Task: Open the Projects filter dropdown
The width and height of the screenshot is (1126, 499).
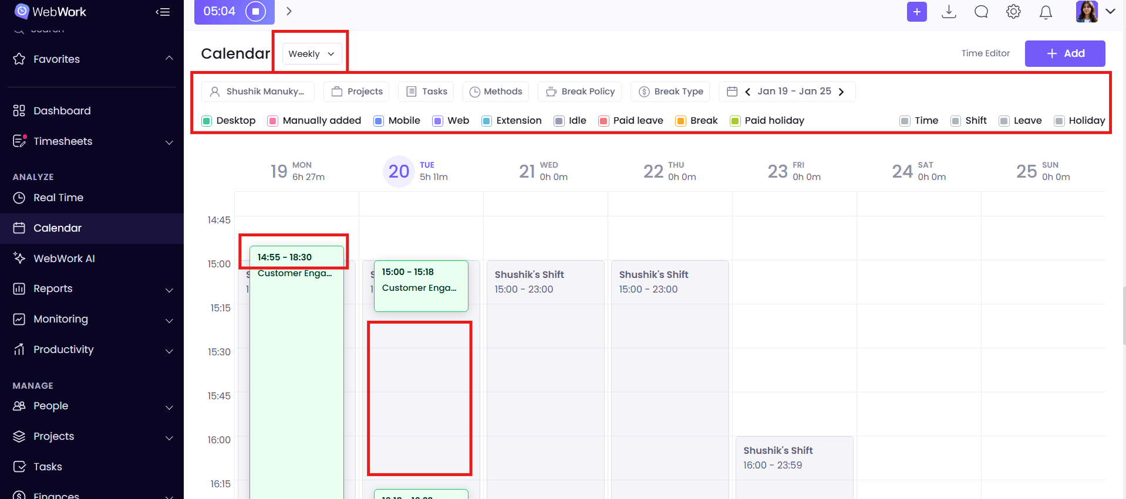Action: pyautogui.click(x=356, y=91)
